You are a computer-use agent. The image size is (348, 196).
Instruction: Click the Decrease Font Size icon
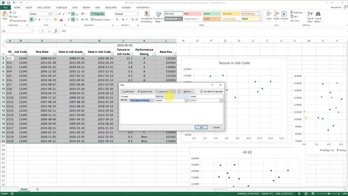(64, 14)
